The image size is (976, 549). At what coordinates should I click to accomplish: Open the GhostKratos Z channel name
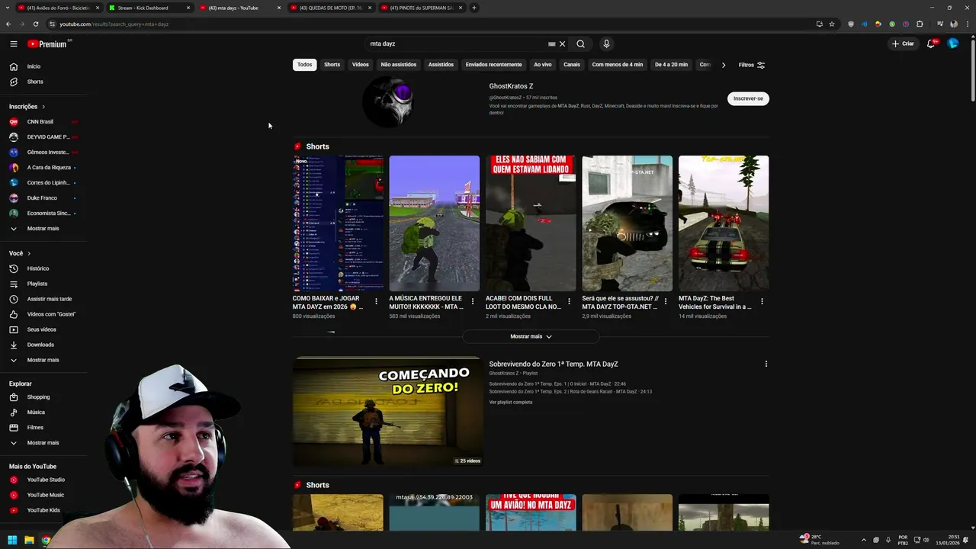click(x=512, y=86)
